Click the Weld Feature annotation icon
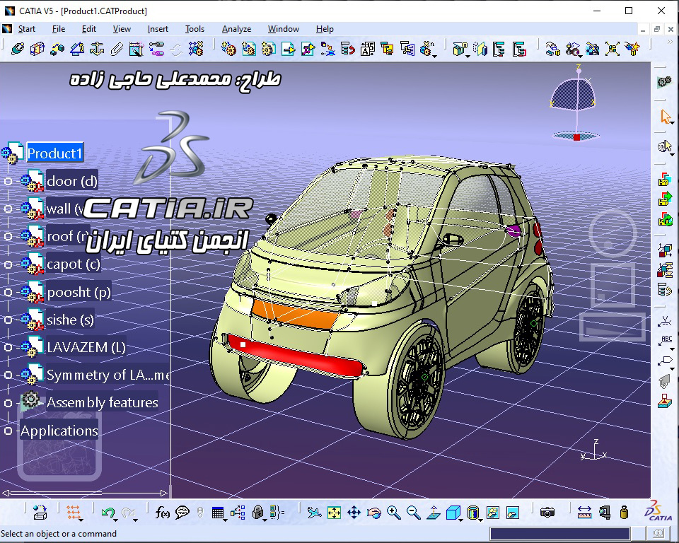 pyautogui.click(x=665, y=322)
